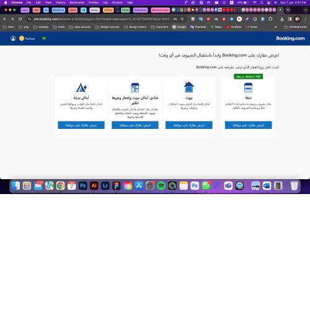This screenshot has height=310, width=310.
Task: List your property under أماكن بديلة card
Action: click(x=81, y=125)
